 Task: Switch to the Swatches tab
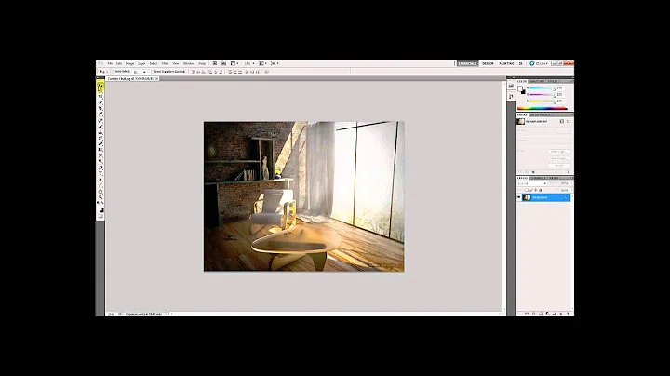pos(537,81)
